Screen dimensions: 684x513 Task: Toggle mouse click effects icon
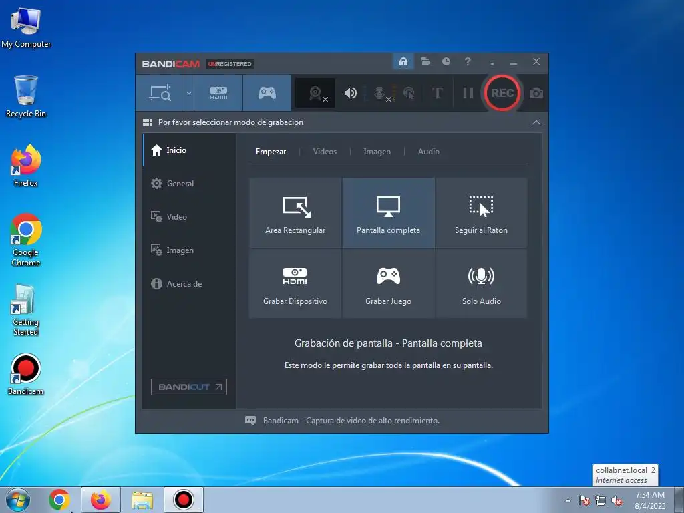pos(409,93)
